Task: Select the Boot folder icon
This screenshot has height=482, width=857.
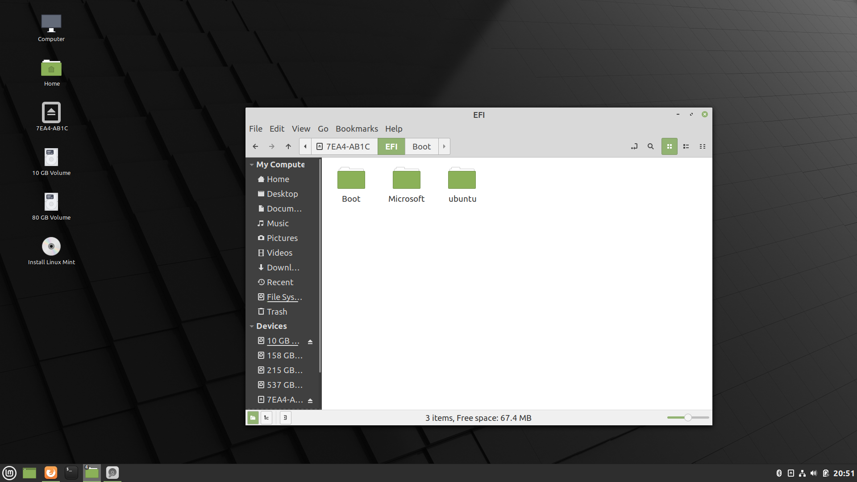Action: pos(351,179)
